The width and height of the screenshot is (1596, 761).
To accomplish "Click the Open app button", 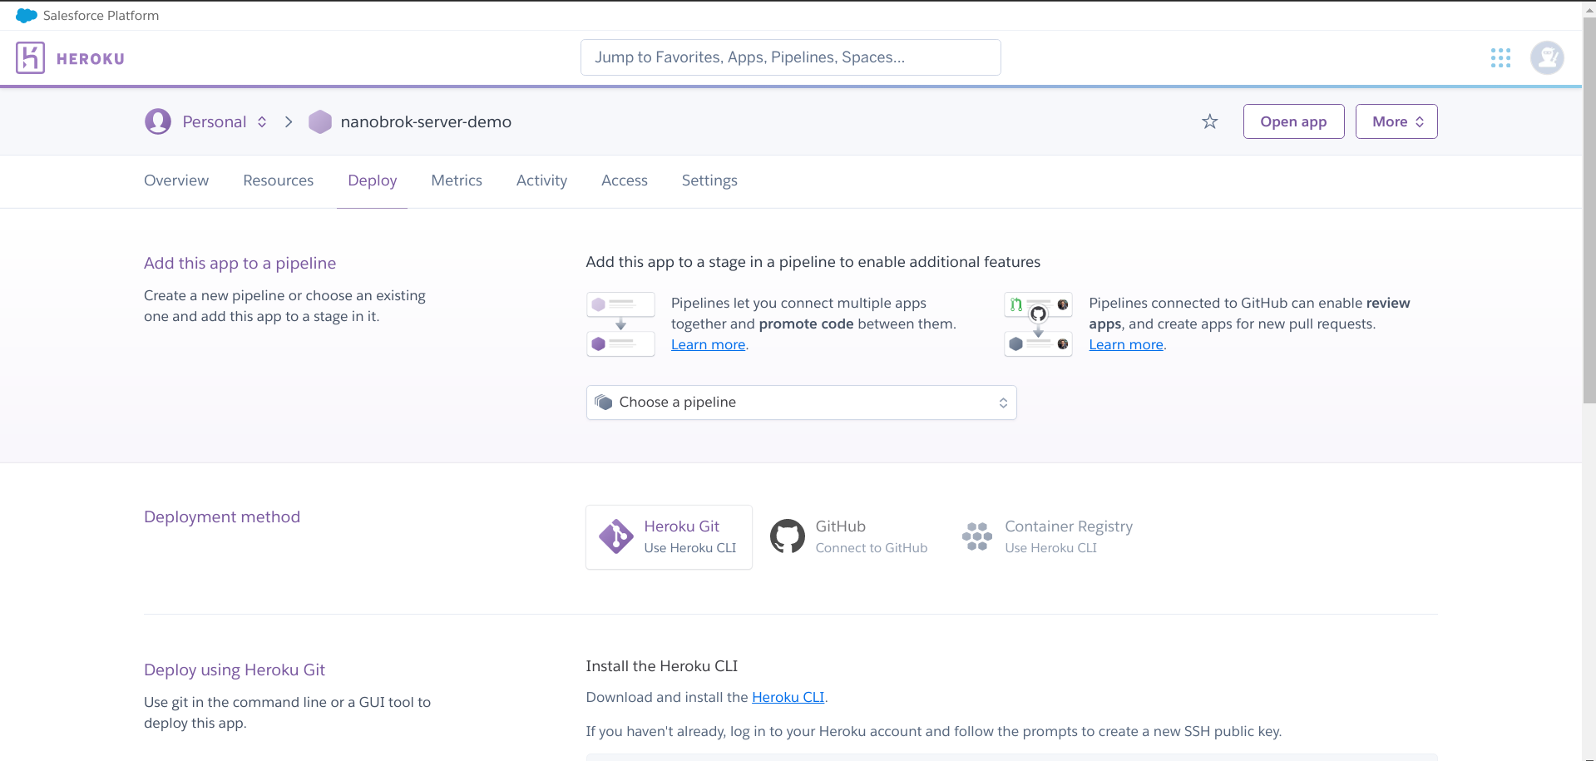I will [x=1293, y=121].
